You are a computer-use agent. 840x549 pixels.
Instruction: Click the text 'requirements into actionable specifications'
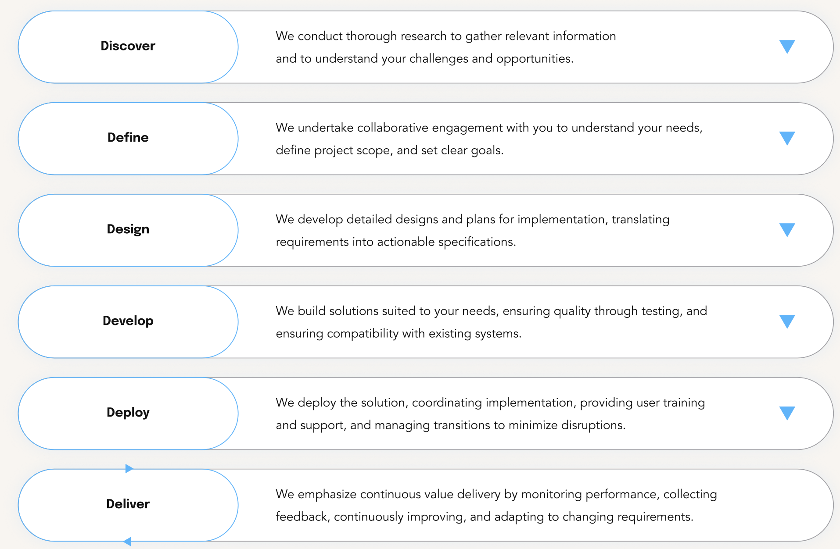pyautogui.click(x=395, y=242)
